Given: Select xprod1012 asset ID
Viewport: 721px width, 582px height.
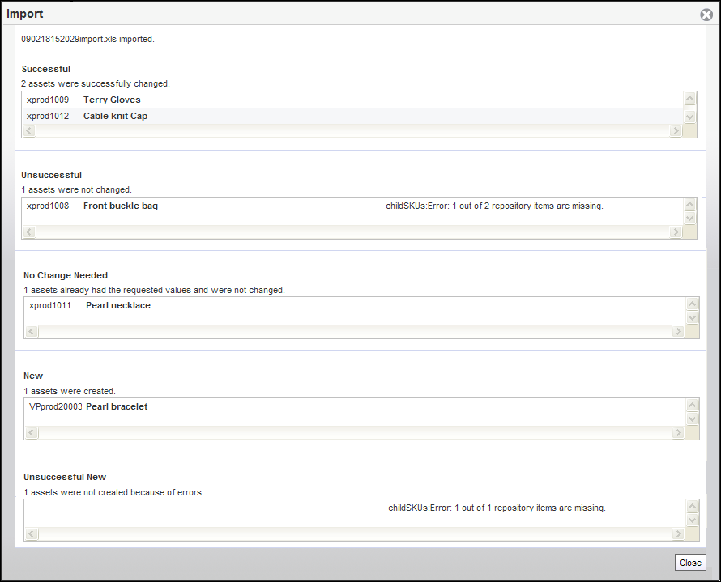Looking at the screenshot, I should 48,116.
